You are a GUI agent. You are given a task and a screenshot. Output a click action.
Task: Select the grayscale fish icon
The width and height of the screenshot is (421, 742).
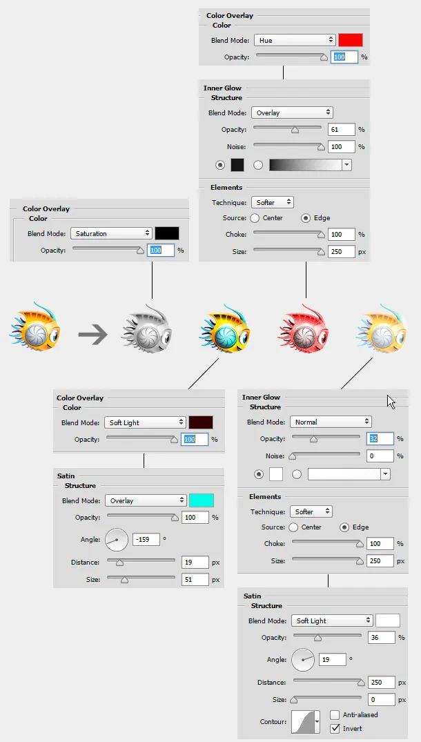point(146,330)
